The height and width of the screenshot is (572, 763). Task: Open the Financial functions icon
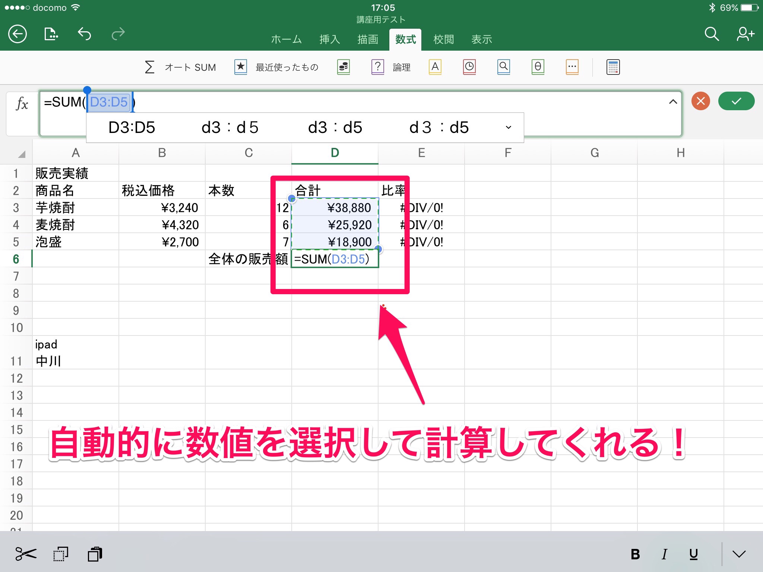pos(343,67)
